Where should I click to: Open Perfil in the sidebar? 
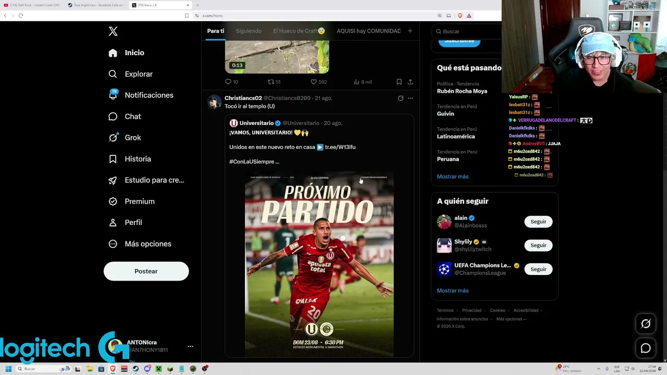[126, 222]
